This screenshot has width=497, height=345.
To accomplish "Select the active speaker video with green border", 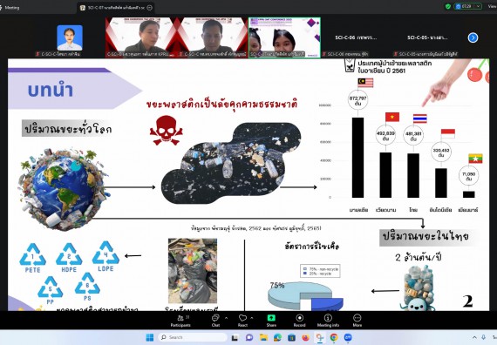I will coord(284,37).
